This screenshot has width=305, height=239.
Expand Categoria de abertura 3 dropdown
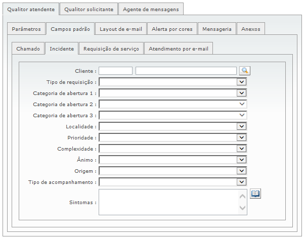[x=172, y=115]
